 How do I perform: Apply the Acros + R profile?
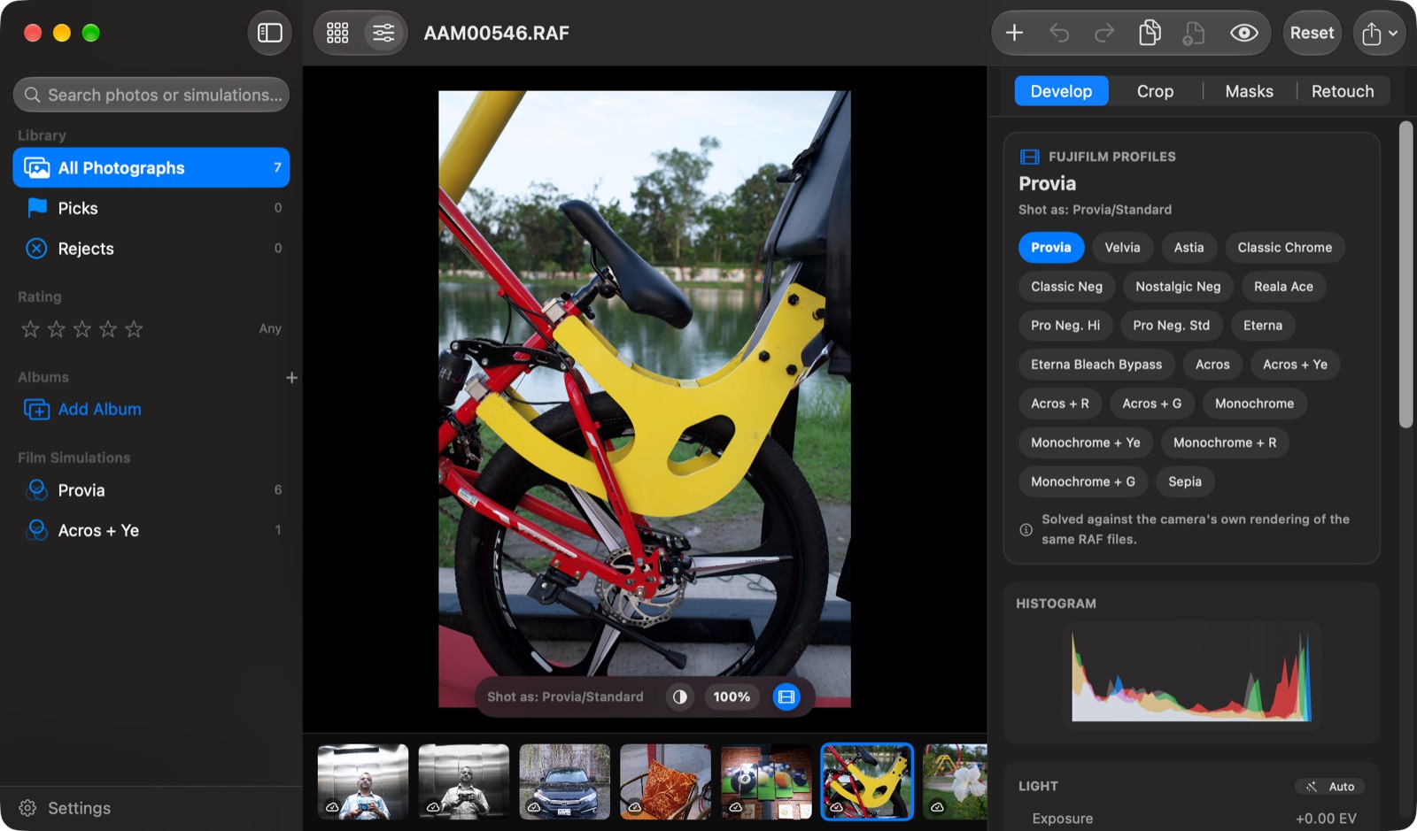click(1059, 404)
